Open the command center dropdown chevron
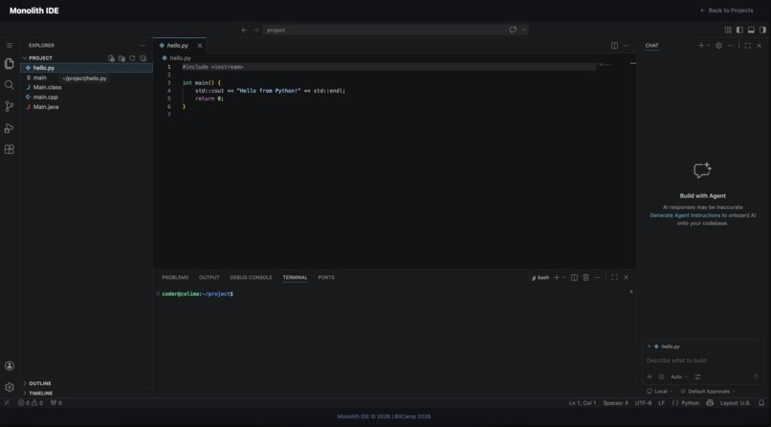The width and height of the screenshot is (771, 427). [523, 30]
